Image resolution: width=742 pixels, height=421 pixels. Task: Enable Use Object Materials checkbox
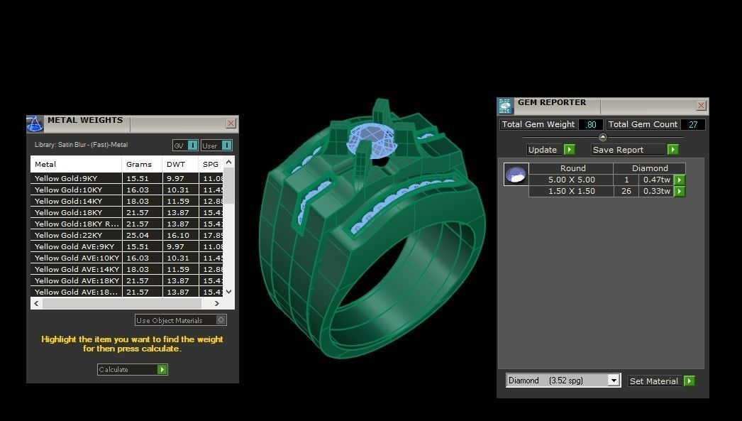(x=221, y=320)
